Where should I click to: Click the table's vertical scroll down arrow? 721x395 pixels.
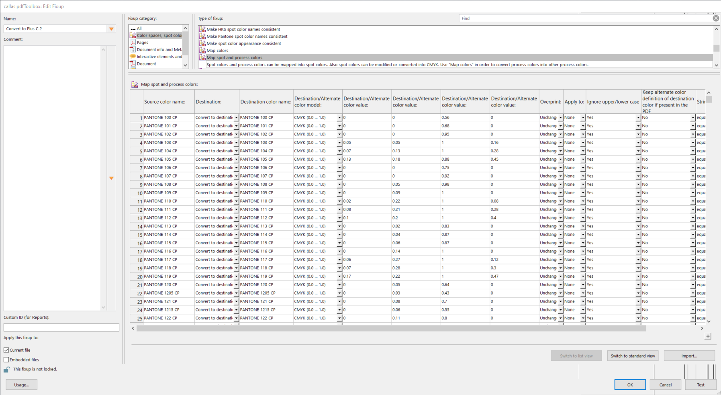tap(709, 321)
